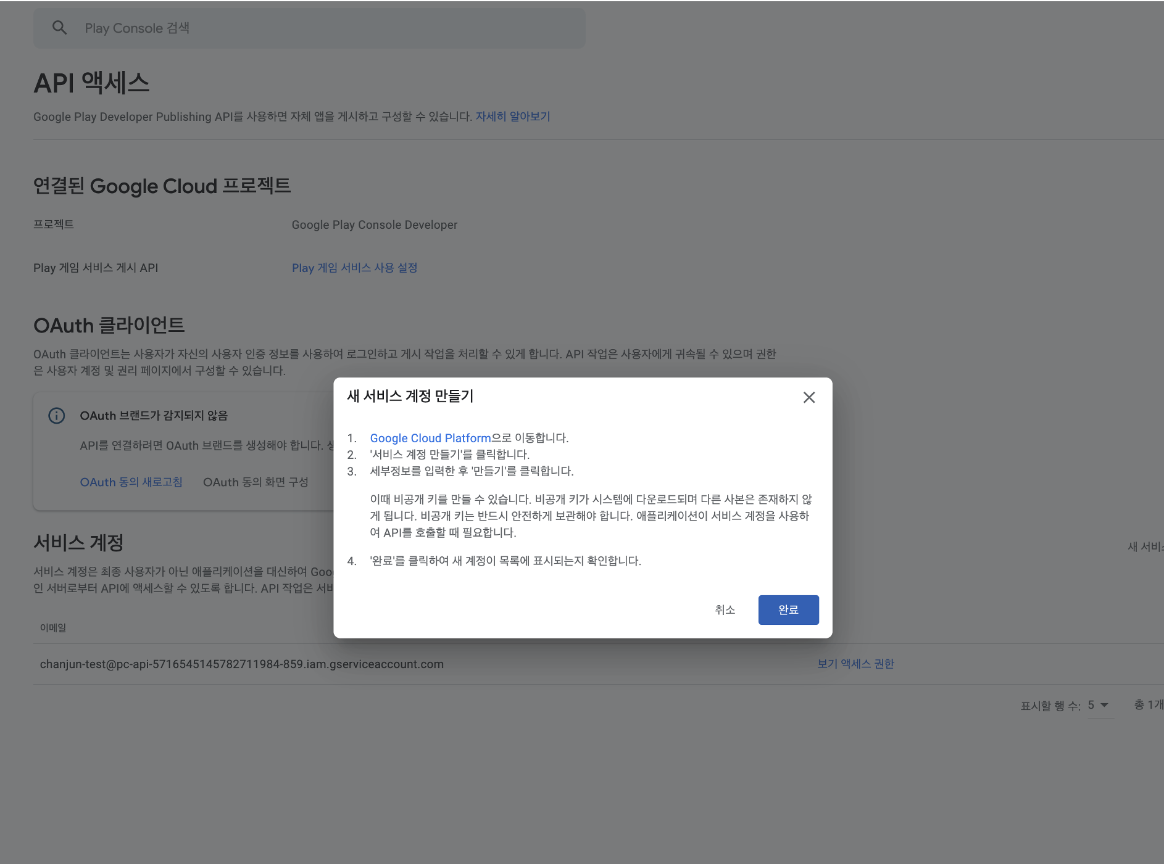
Task: Open 보기 액세스 권한 link
Action: [855, 664]
